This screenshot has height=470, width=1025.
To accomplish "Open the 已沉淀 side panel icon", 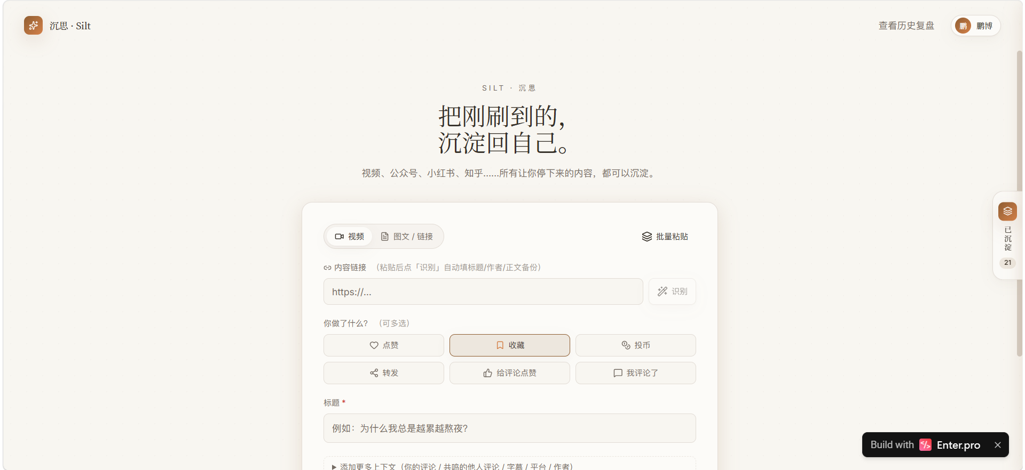I will [1007, 211].
